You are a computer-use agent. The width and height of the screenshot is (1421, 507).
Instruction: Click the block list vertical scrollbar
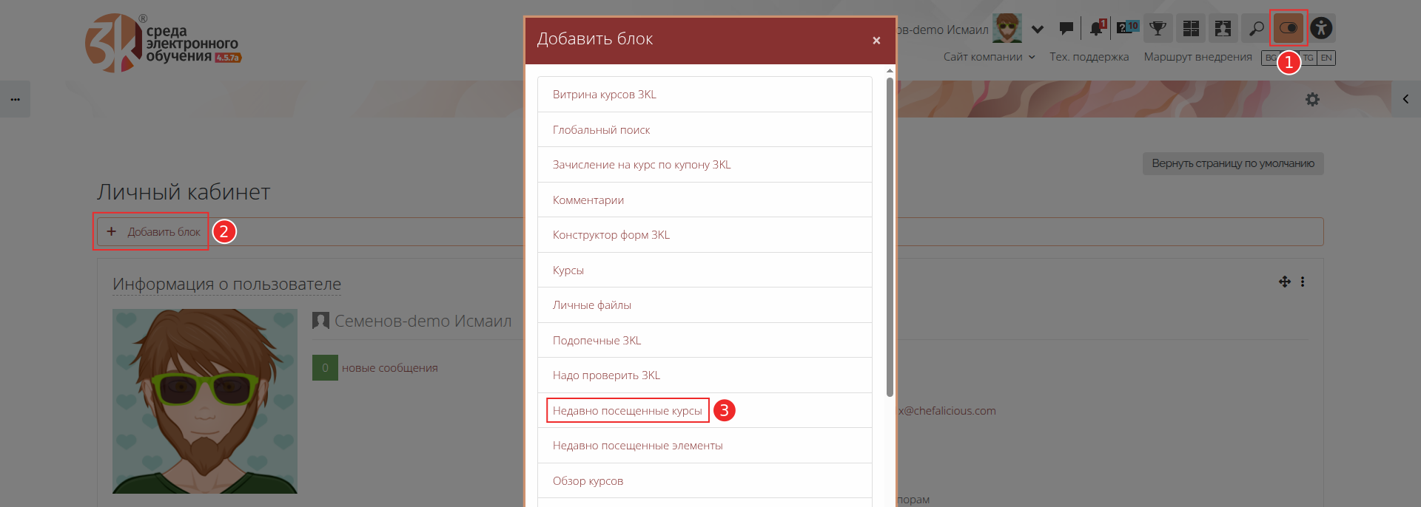(890, 237)
